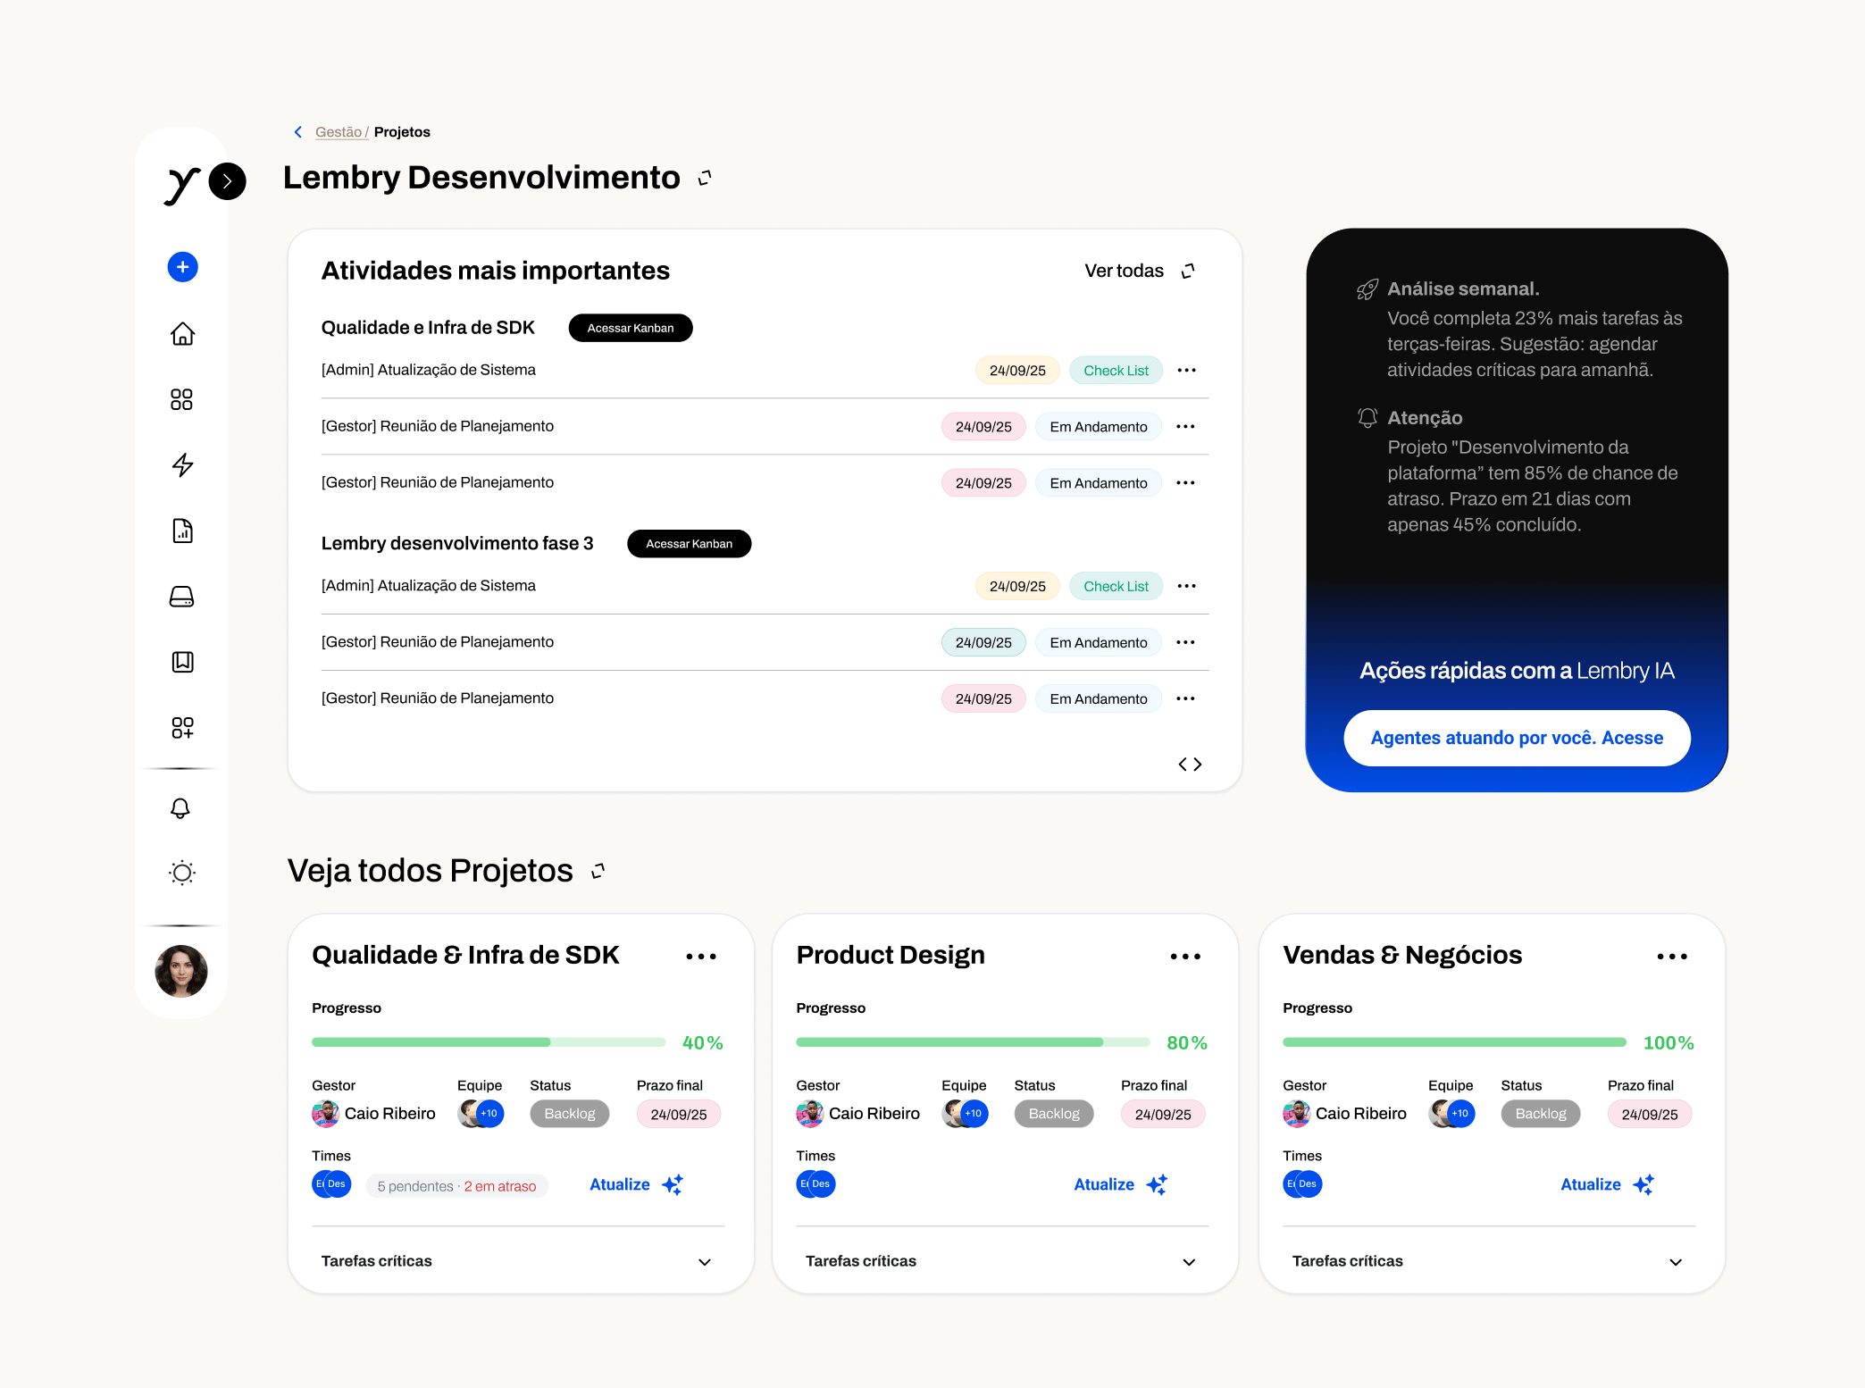Open the bookmark sidebar icon
The height and width of the screenshot is (1388, 1865).
pos(182,662)
